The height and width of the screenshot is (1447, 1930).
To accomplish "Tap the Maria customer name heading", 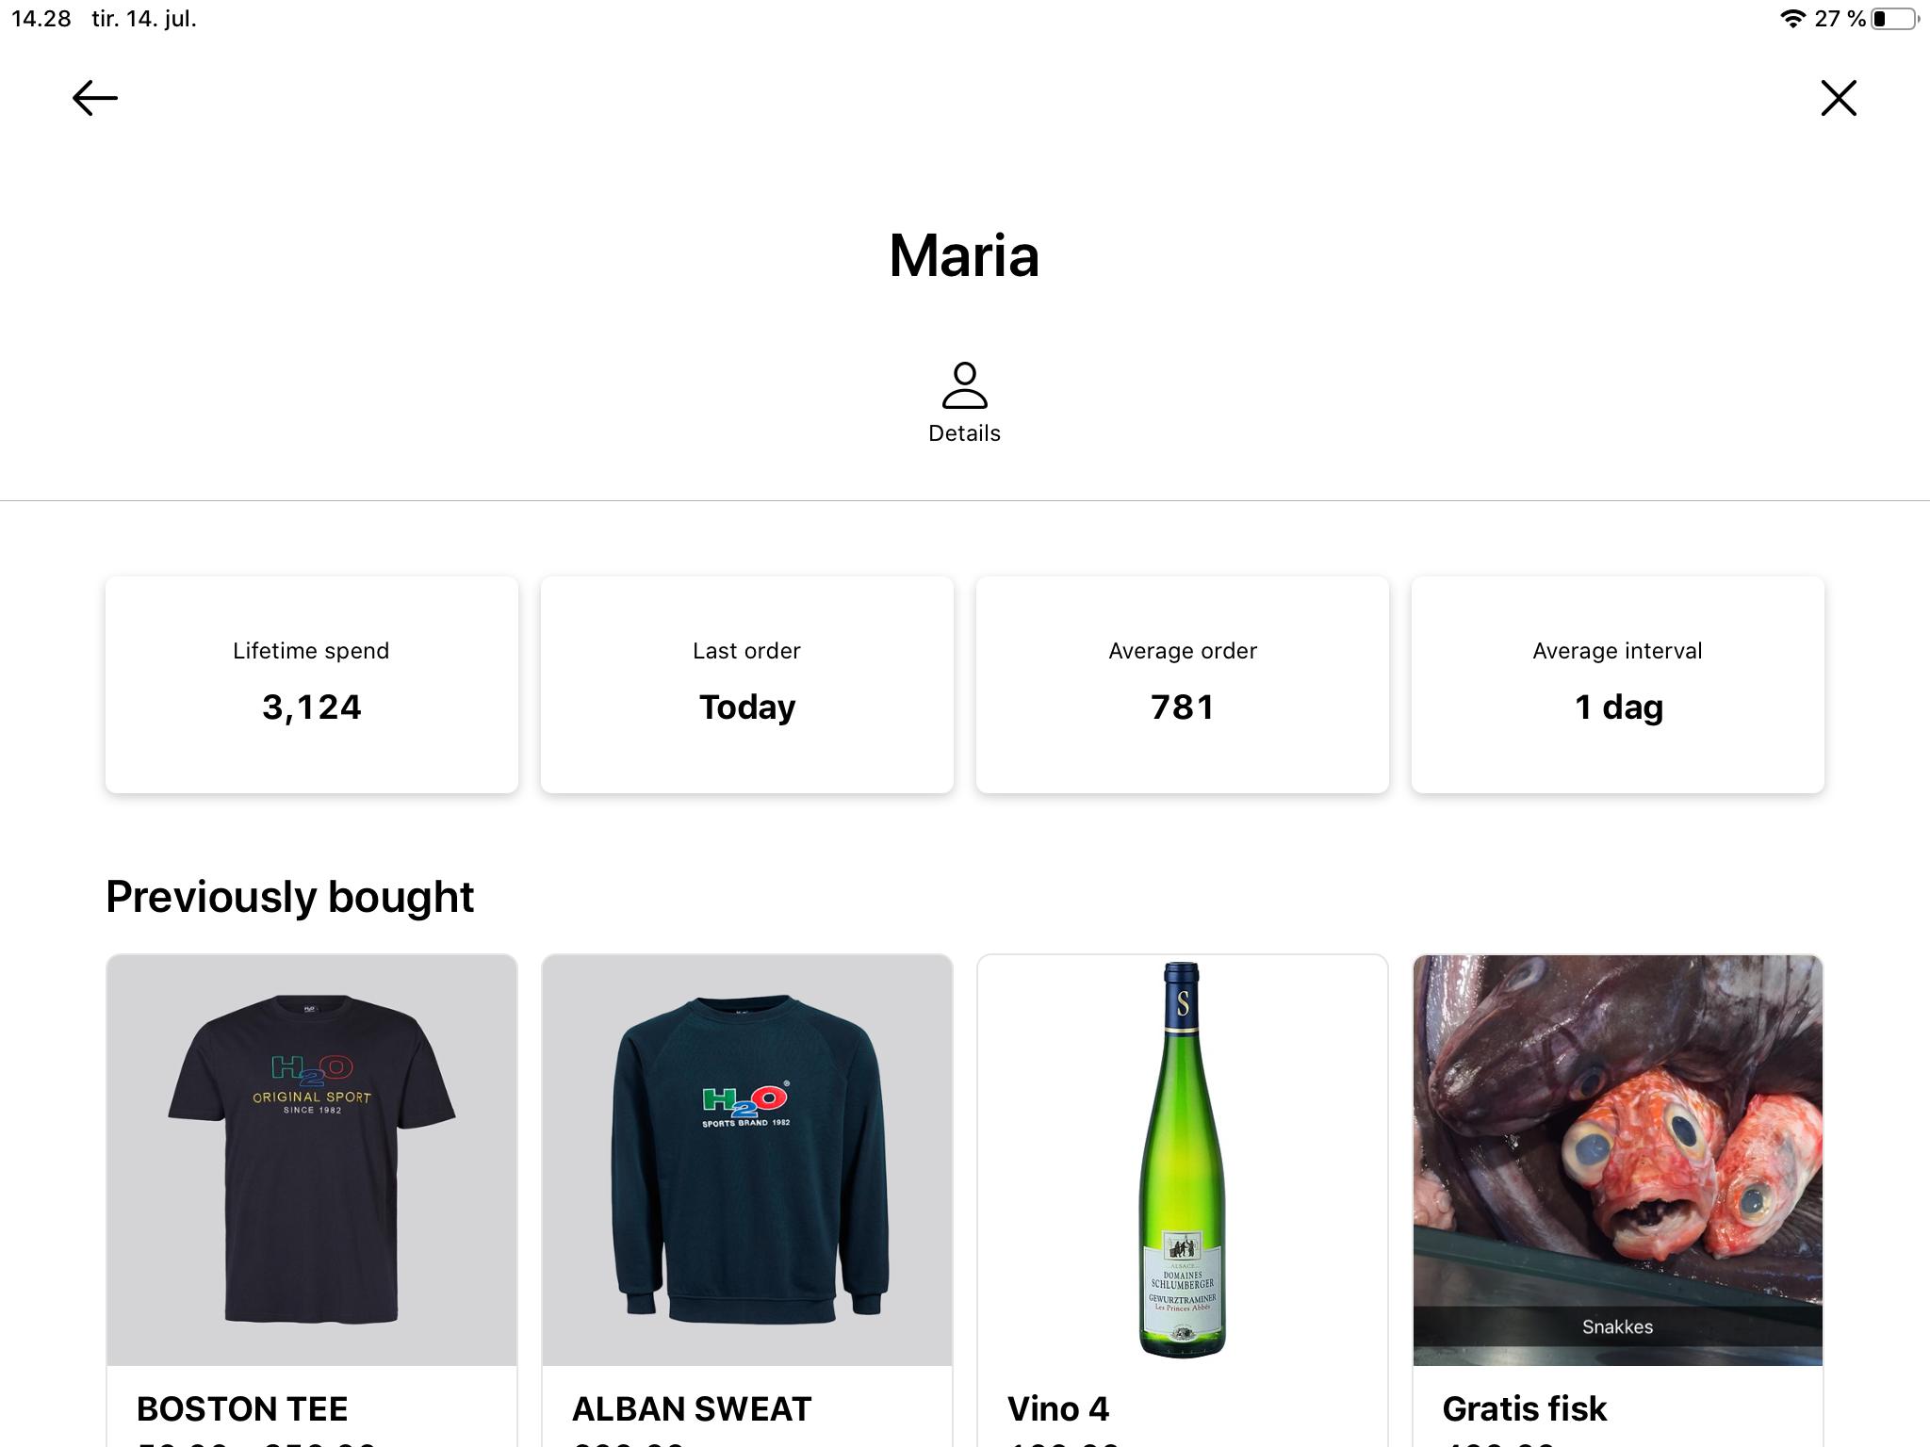I will tap(964, 256).
